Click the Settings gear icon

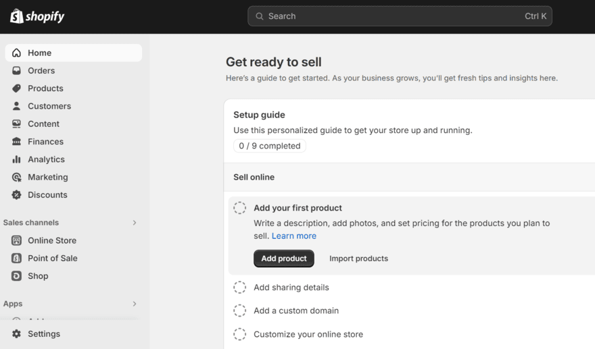16,334
